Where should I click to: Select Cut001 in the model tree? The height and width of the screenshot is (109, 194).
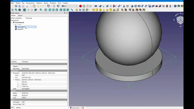[x=19, y=25]
